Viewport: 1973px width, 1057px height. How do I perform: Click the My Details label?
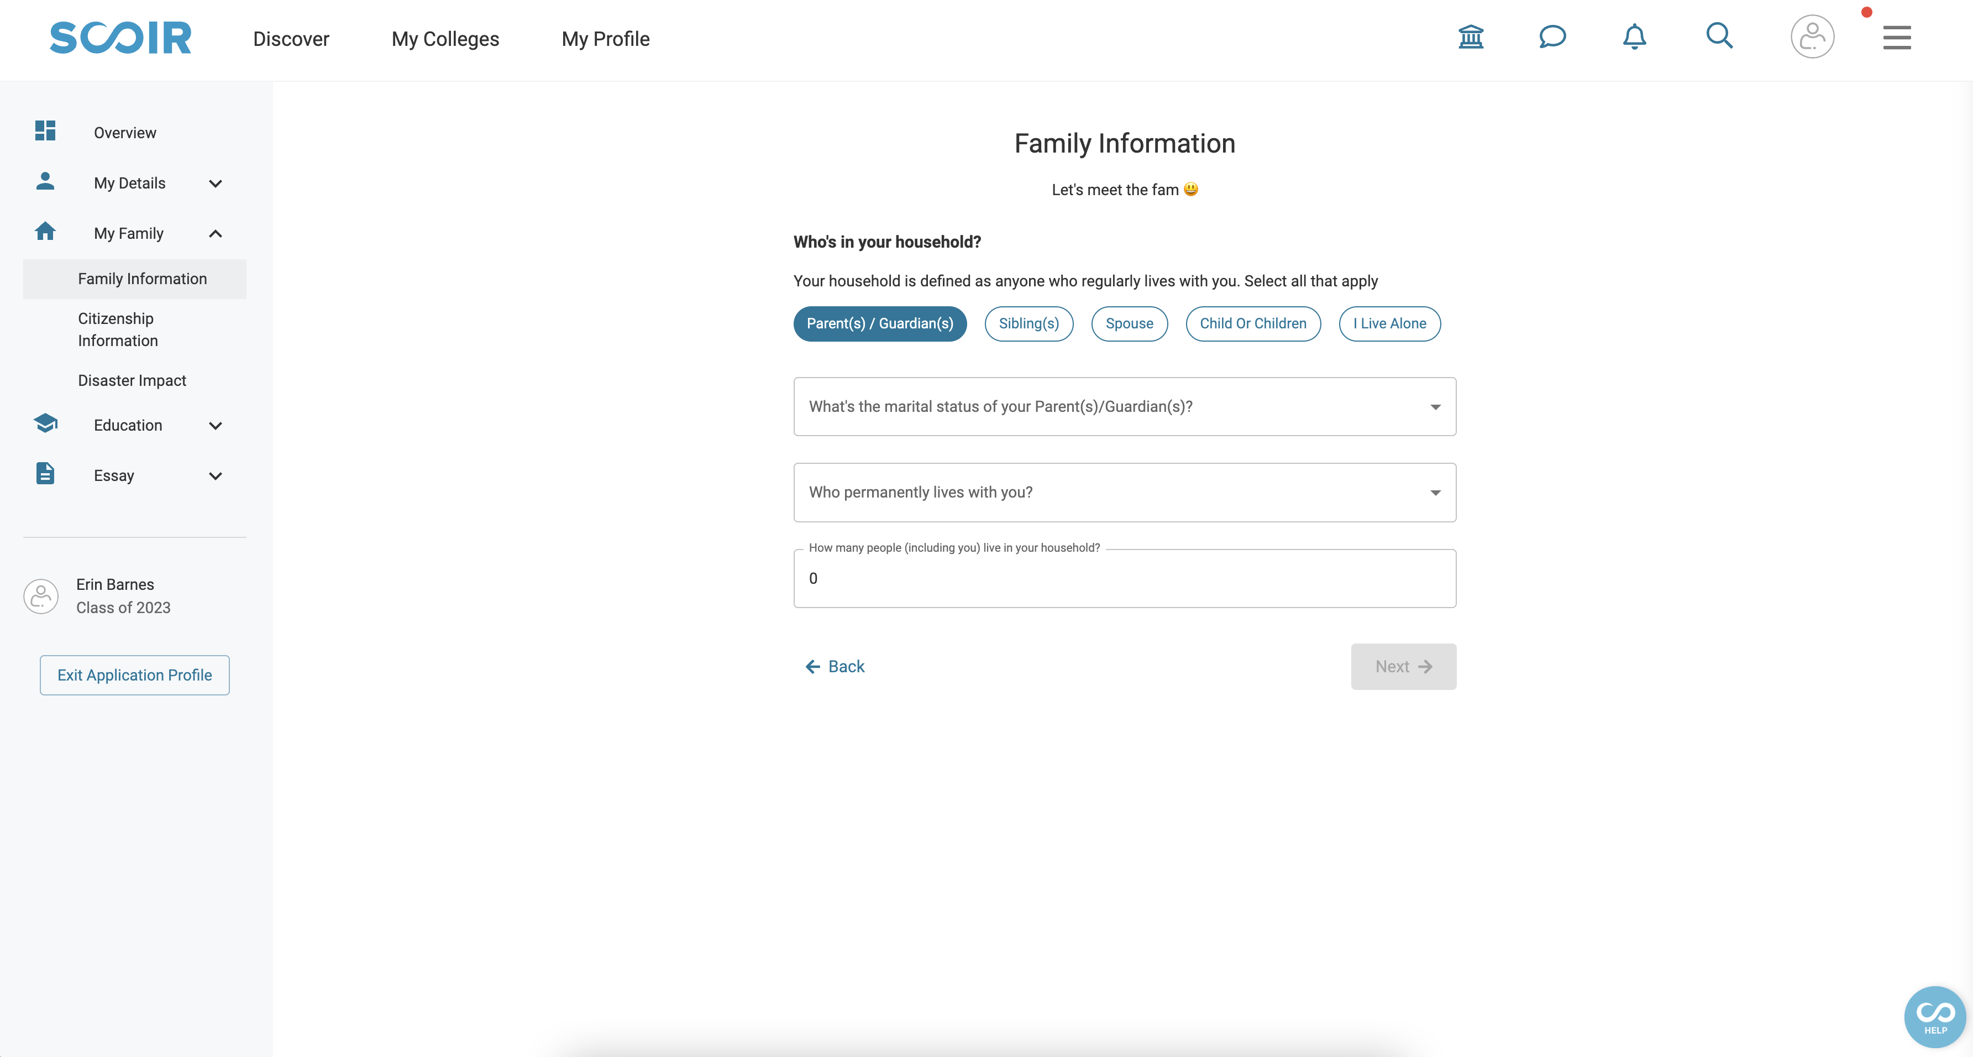tap(129, 183)
